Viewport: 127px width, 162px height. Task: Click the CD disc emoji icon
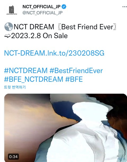(9, 27)
